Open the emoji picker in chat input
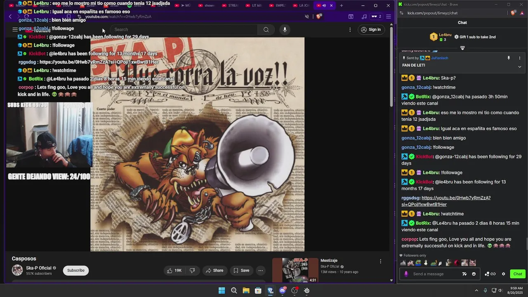528x297 pixels. [474, 274]
